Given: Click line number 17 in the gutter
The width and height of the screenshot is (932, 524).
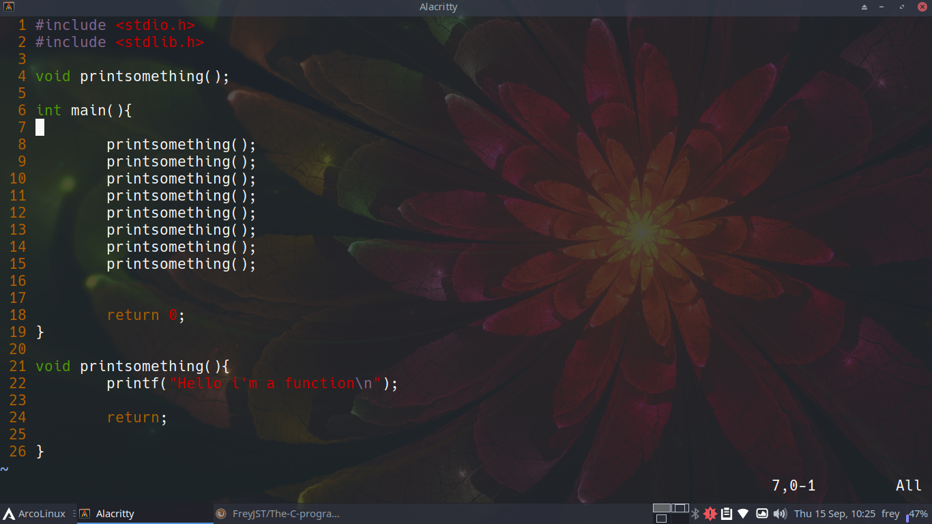Looking at the screenshot, I should pos(18,298).
